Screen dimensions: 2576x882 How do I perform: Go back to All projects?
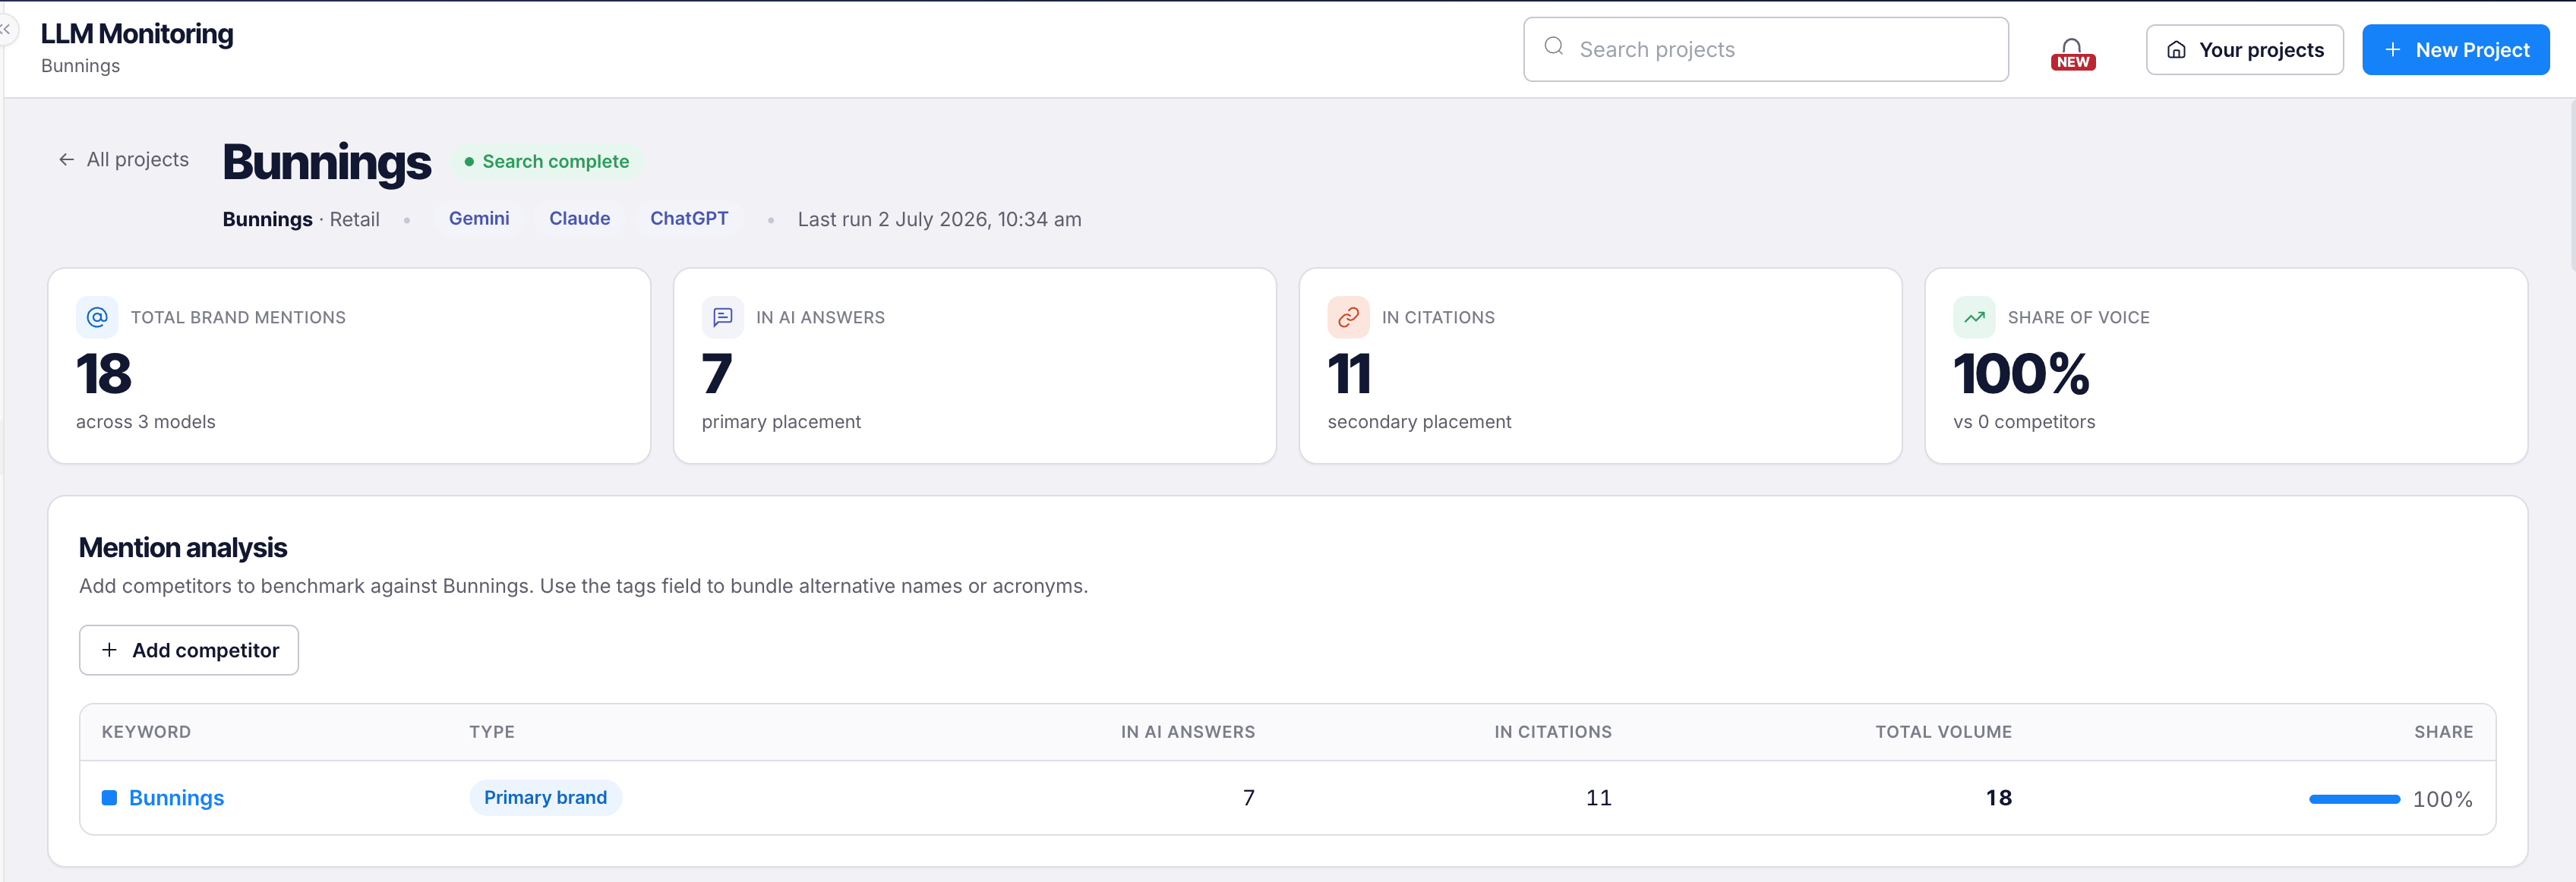click(x=123, y=160)
